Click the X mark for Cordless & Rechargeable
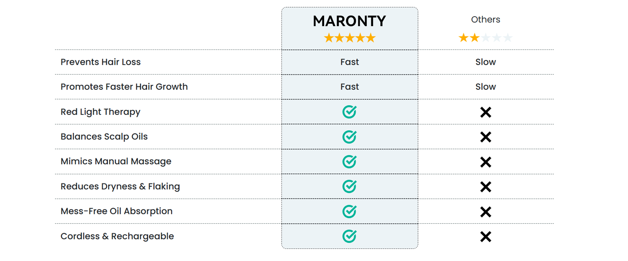 pyautogui.click(x=486, y=237)
